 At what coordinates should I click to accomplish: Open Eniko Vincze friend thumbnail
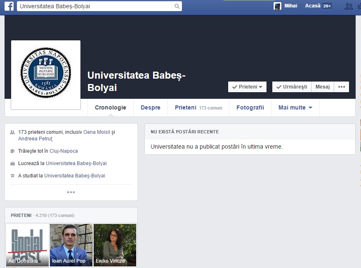[x=115, y=245]
